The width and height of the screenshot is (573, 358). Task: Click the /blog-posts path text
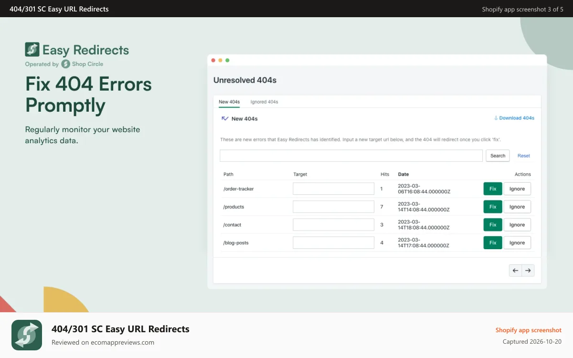point(236,242)
